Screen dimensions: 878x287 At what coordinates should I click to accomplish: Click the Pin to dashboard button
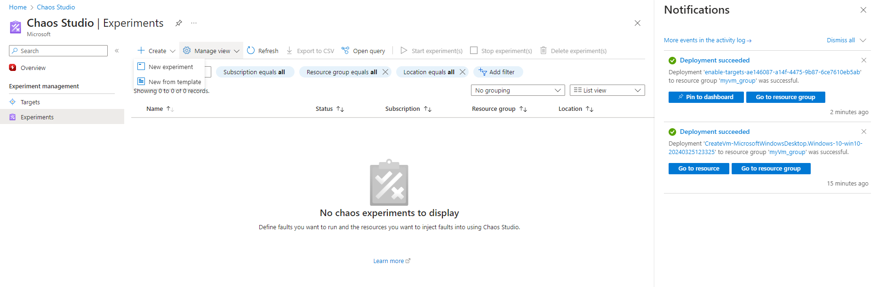[706, 97]
